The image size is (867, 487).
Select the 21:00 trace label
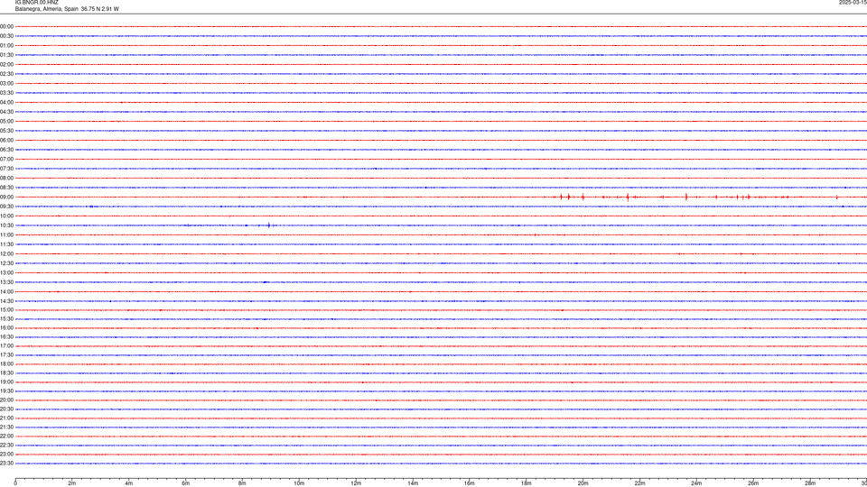tap(6, 418)
